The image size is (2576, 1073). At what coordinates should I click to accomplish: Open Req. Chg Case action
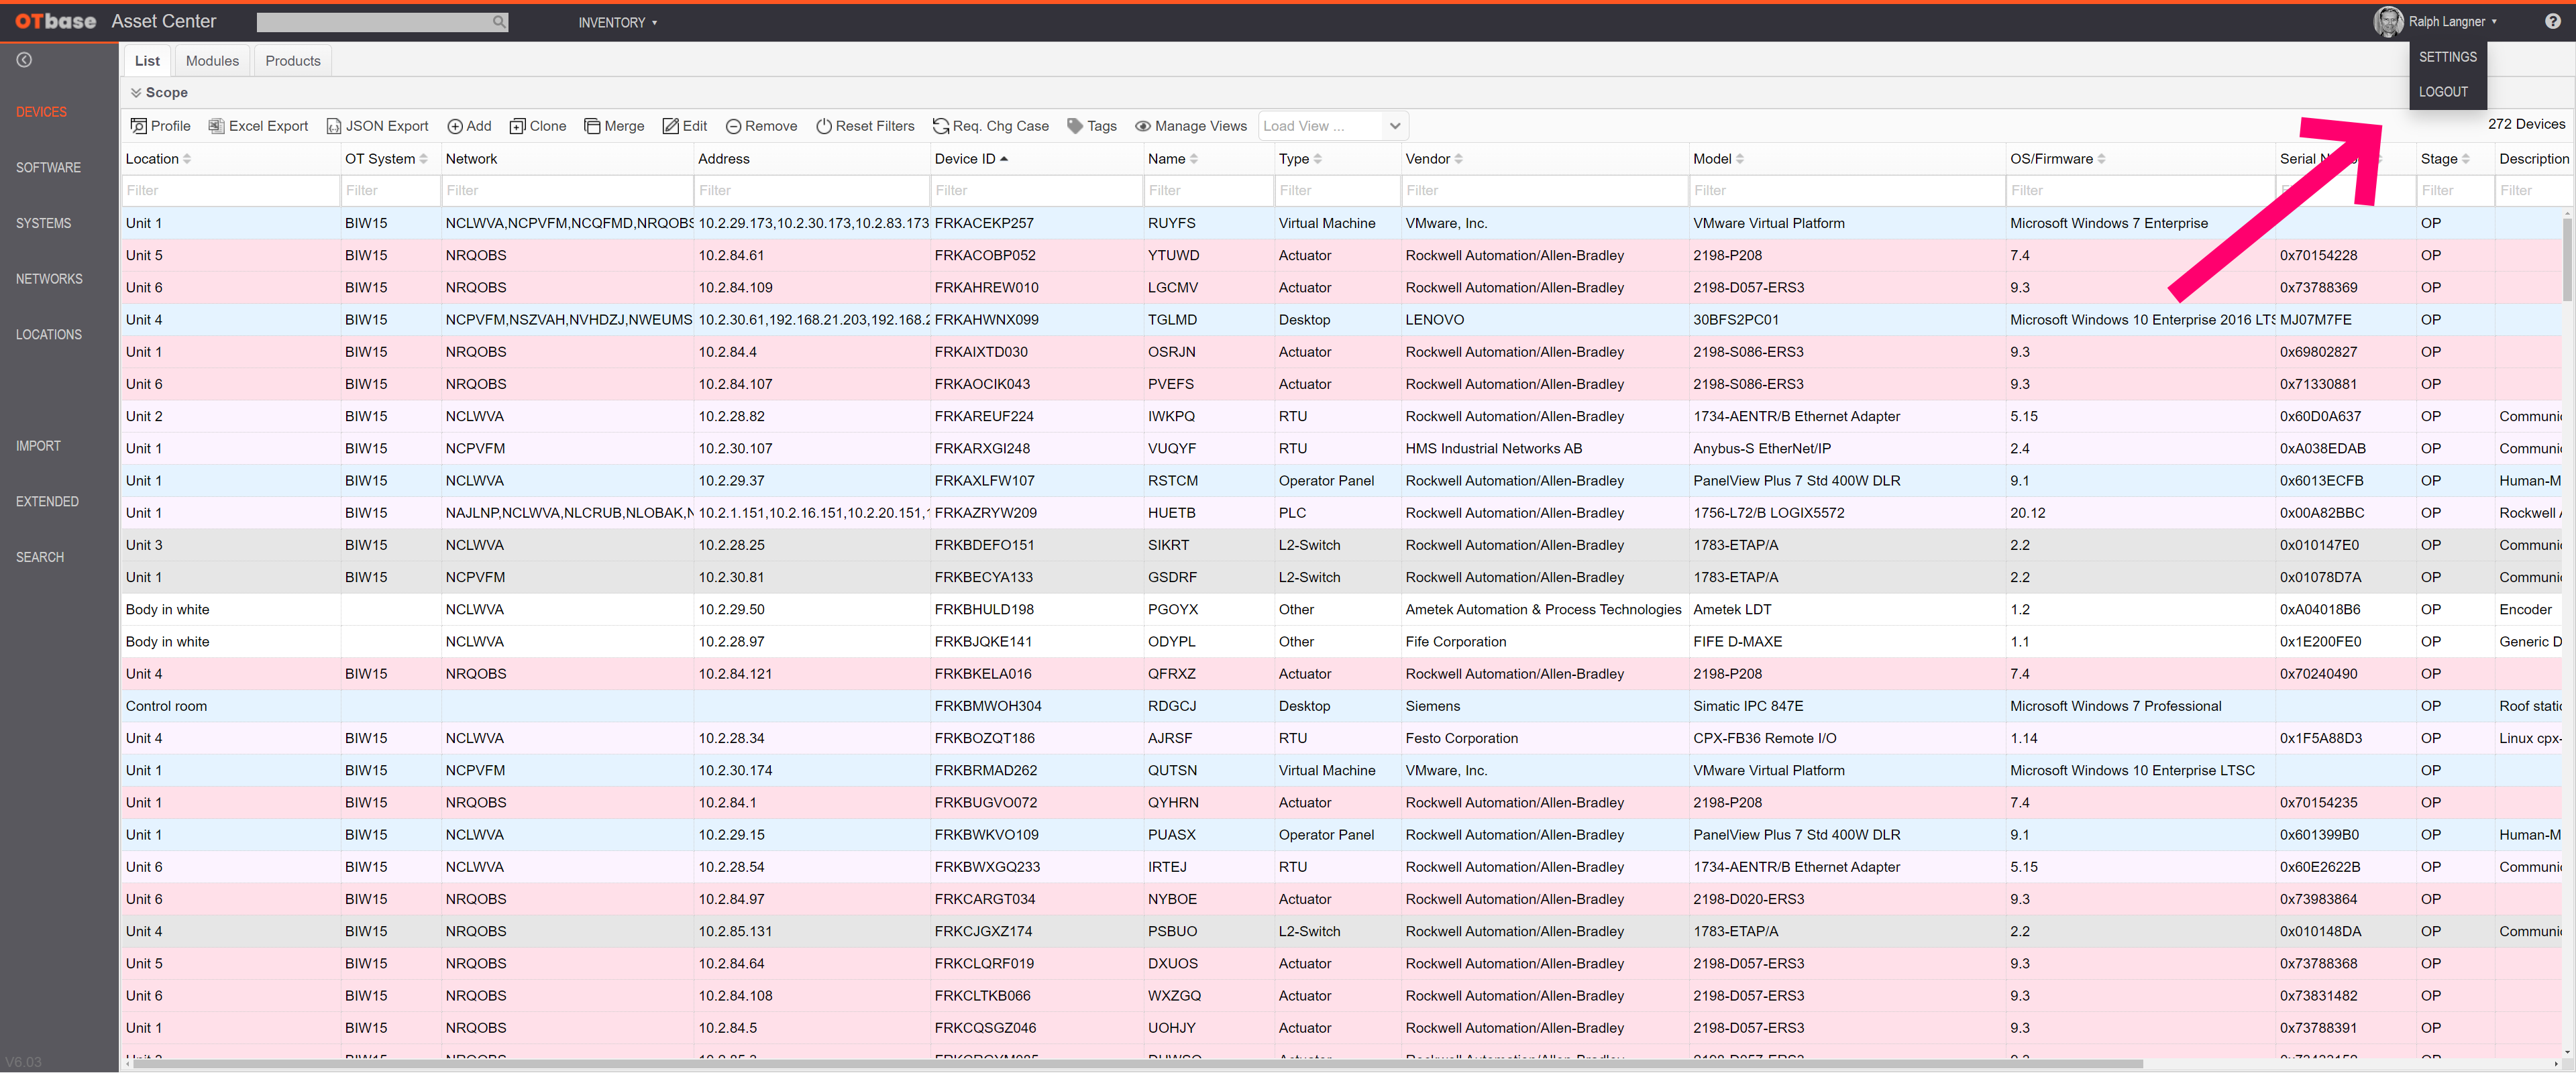click(x=990, y=126)
